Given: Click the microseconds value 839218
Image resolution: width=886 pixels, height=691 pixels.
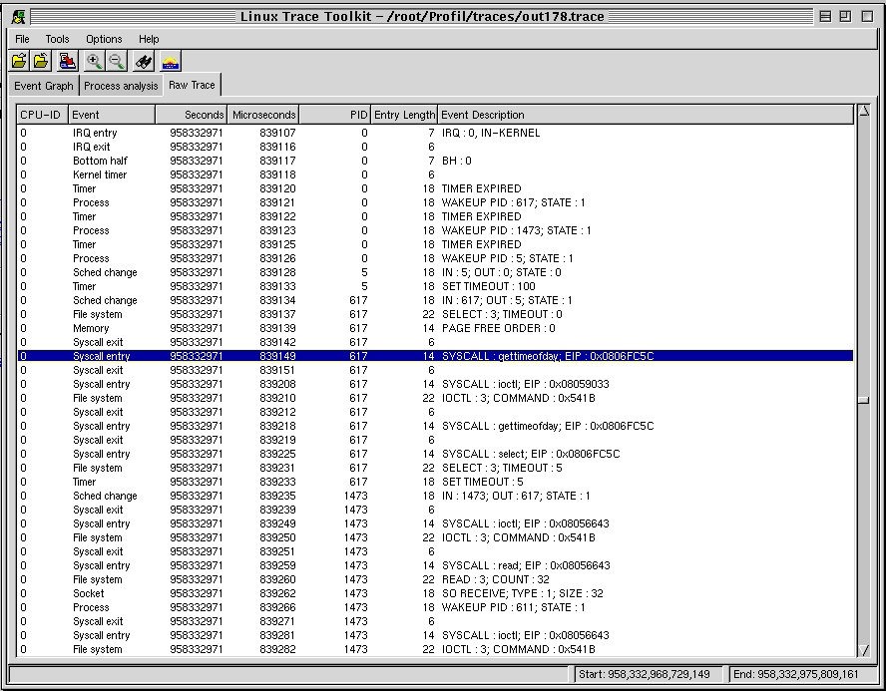Looking at the screenshot, I should pos(277,426).
